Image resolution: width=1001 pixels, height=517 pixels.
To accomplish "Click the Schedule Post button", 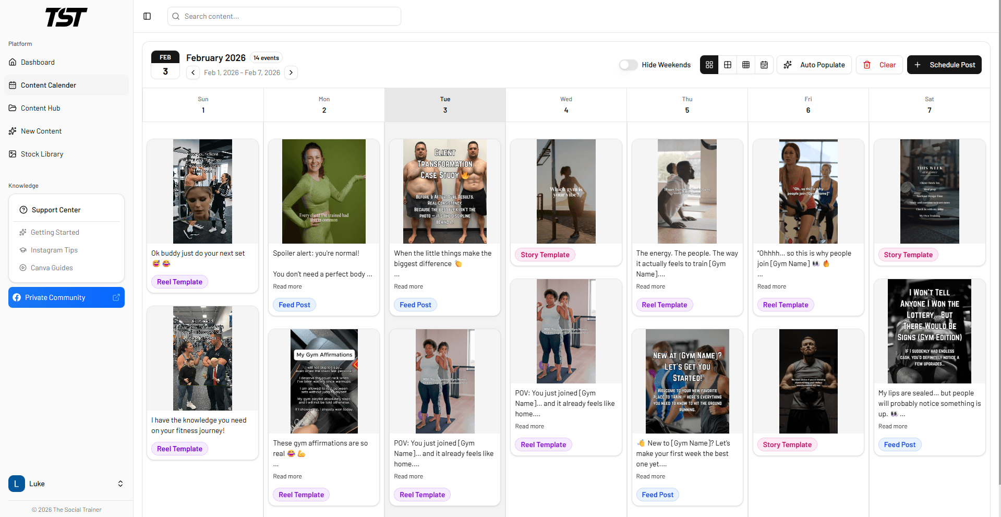I will point(944,65).
